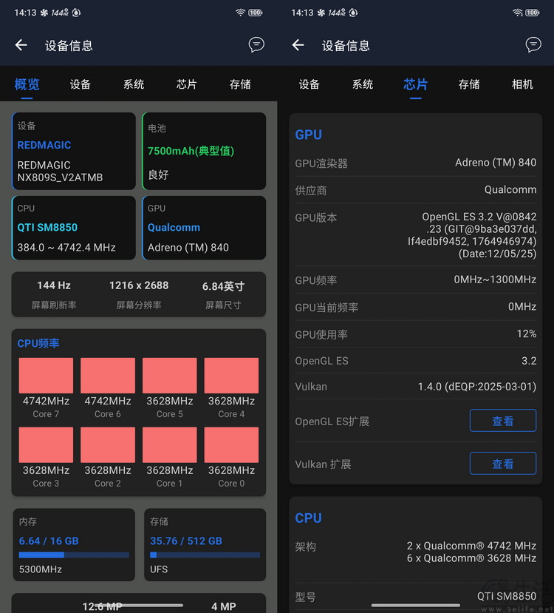Switch to 系统 tab on right screen
The width and height of the screenshot is (554, 613).
[363, 84]
